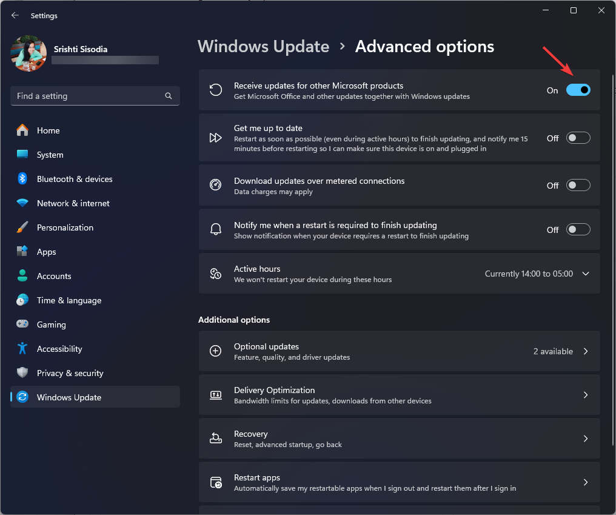Click the plus circle Optional updates icon
The image size is (616, 515).
click(x=216, y=351)
